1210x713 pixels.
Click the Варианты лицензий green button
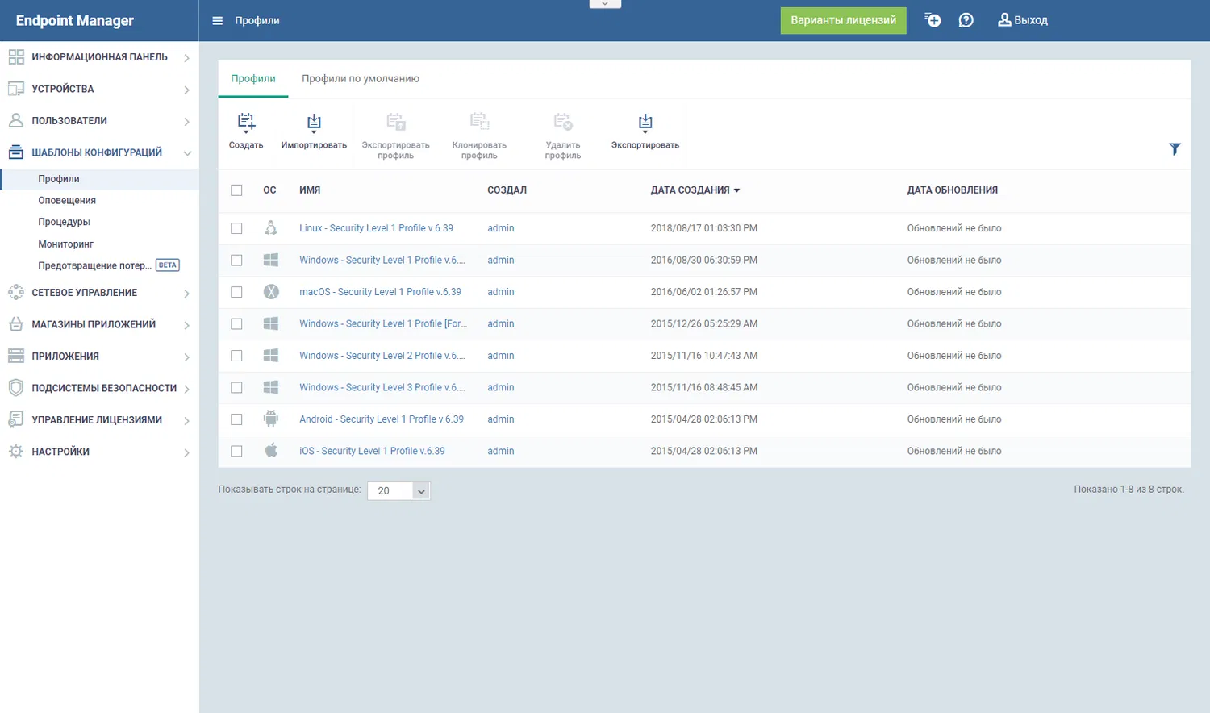[843, 21]
